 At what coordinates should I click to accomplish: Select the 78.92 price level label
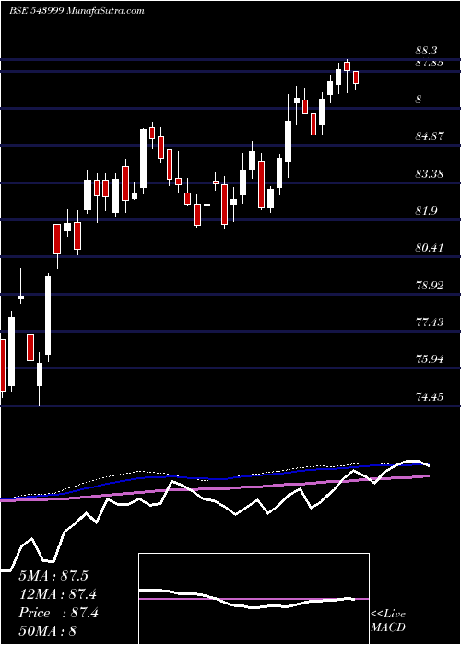(431, 285)
